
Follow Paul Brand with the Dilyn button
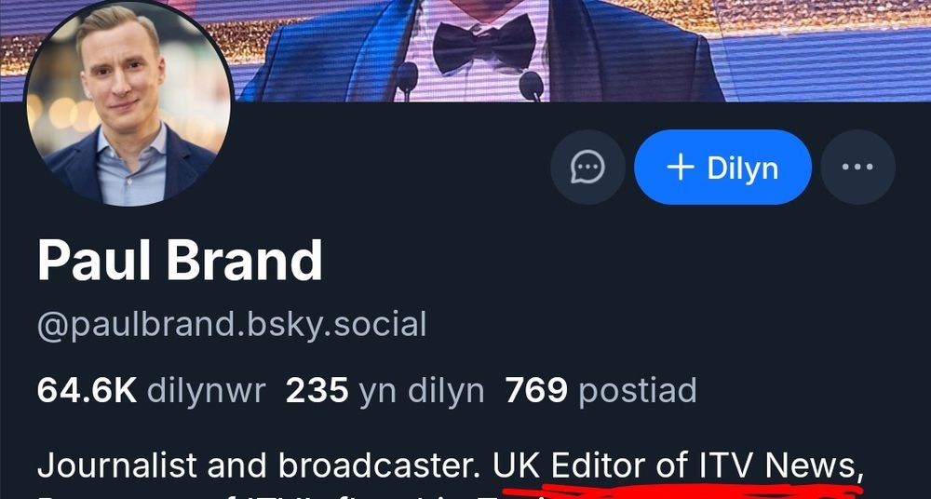[x=722, y=167]
